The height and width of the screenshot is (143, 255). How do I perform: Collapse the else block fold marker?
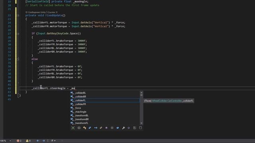pos(18,59)
